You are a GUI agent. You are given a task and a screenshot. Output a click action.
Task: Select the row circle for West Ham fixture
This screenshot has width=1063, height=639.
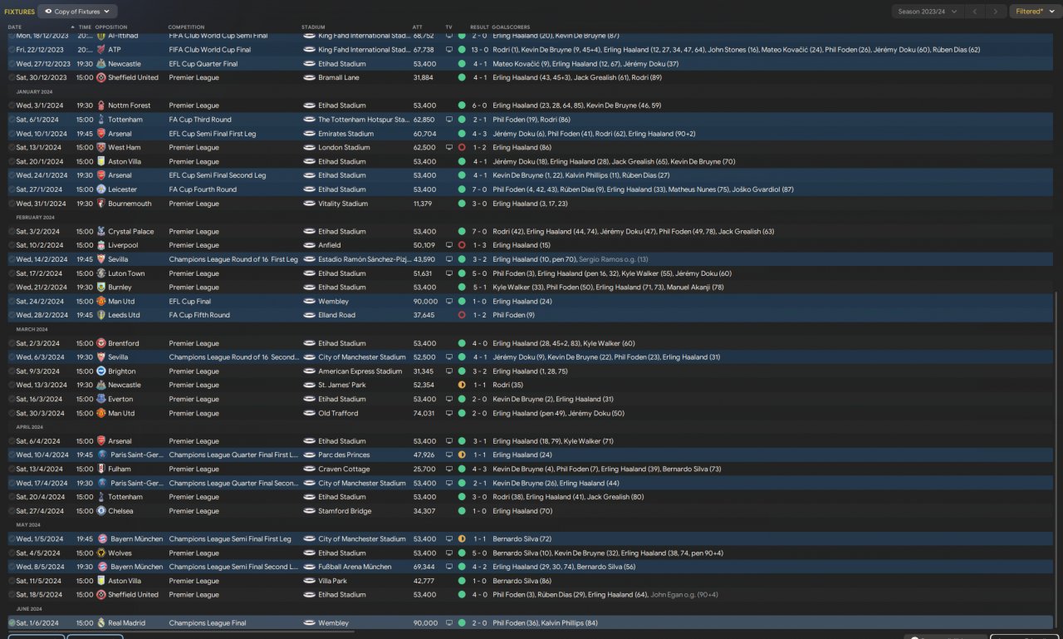click(x=12, y=148)
